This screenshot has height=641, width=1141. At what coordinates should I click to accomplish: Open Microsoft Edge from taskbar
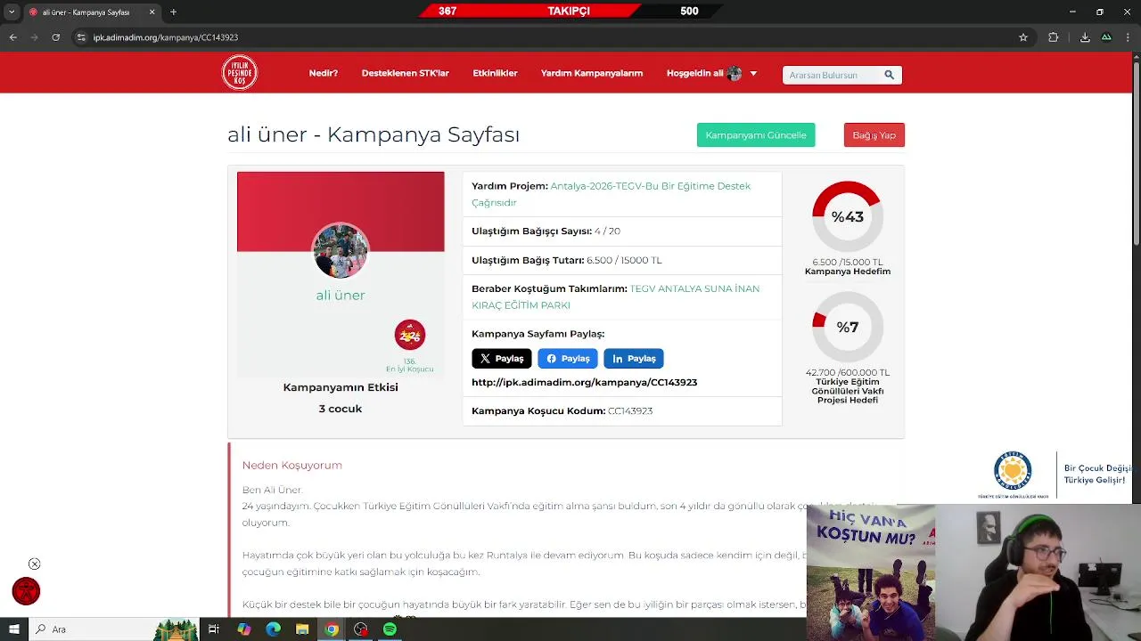[x=273, y=629]
